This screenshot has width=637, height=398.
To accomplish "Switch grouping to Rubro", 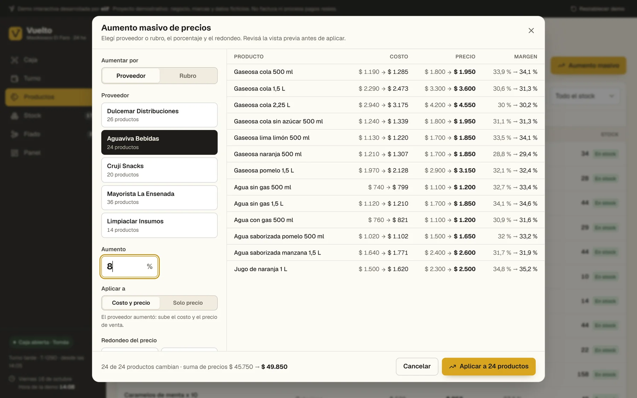I will point(188,76).
